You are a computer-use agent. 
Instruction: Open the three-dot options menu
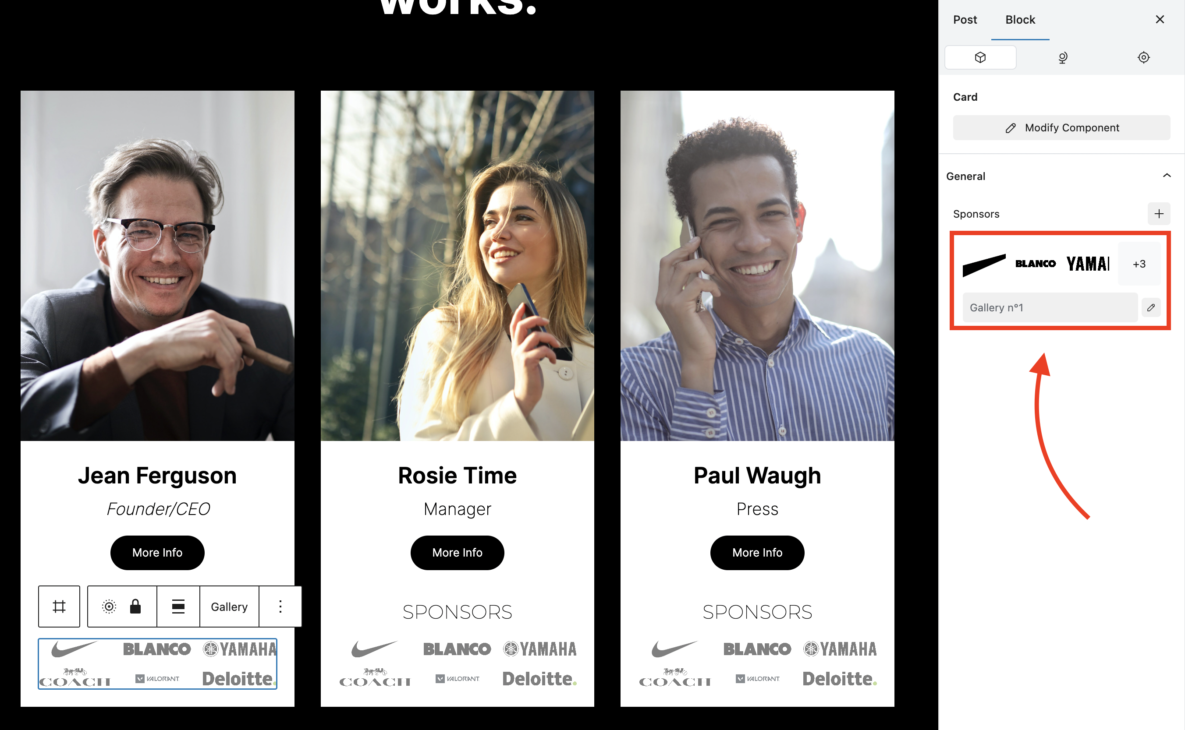pos(280,607)
